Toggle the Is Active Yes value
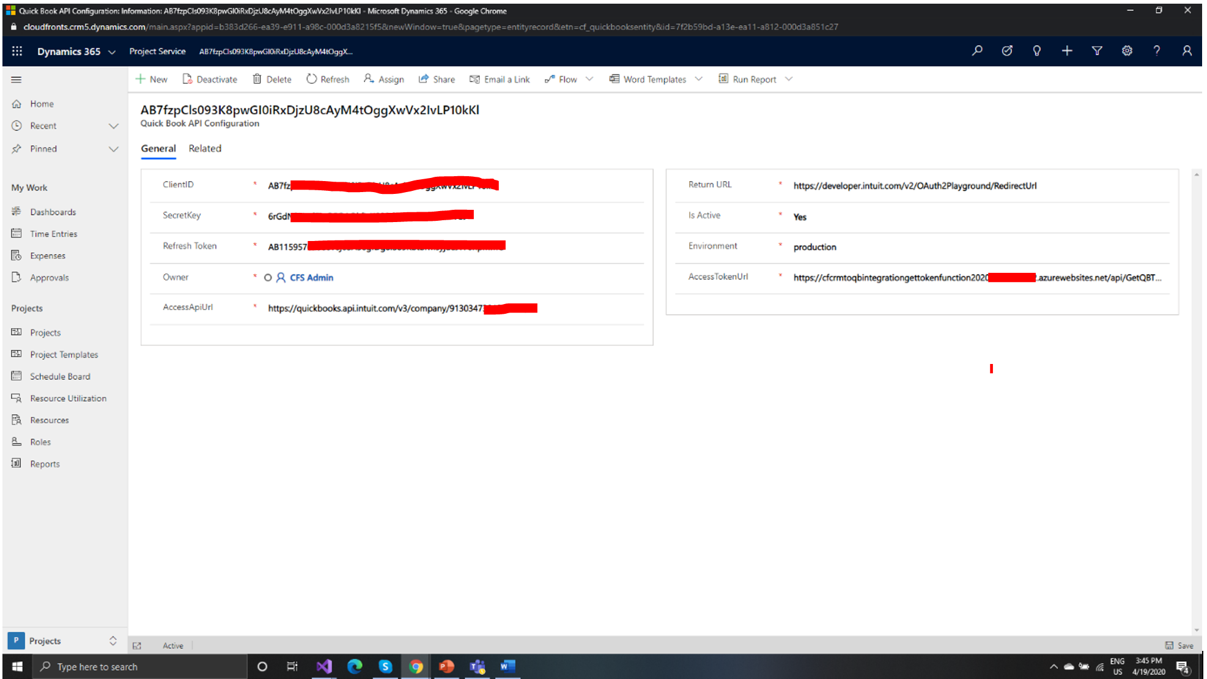Viewport: 1207px width, 679px height. pos(800,217)
